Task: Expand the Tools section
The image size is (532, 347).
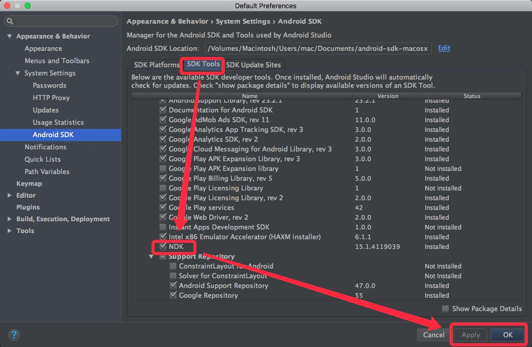Action: click(10, 230)
